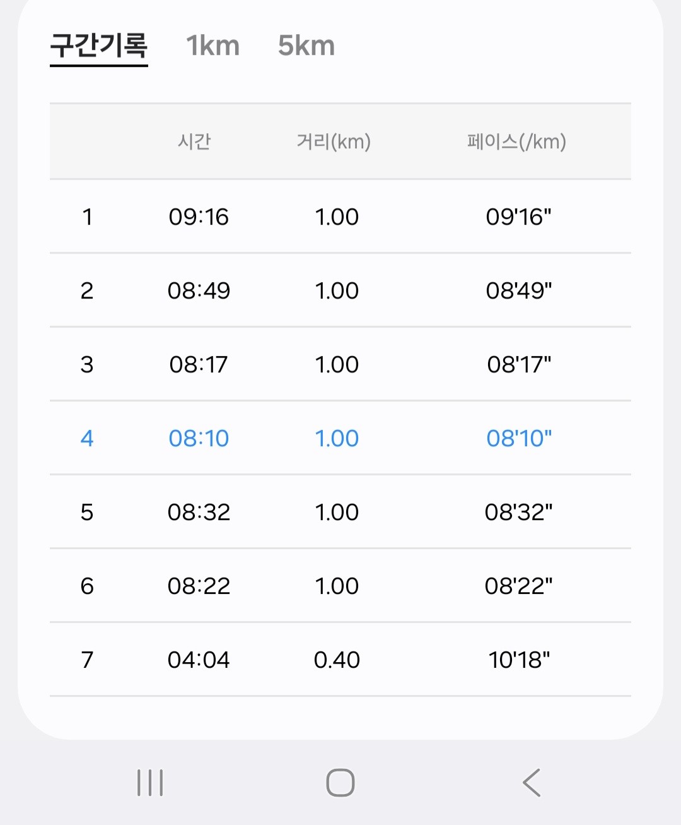Select the 구간기록 tab
Viewport: 681px width, 825px height.
[x=99, y=46]
